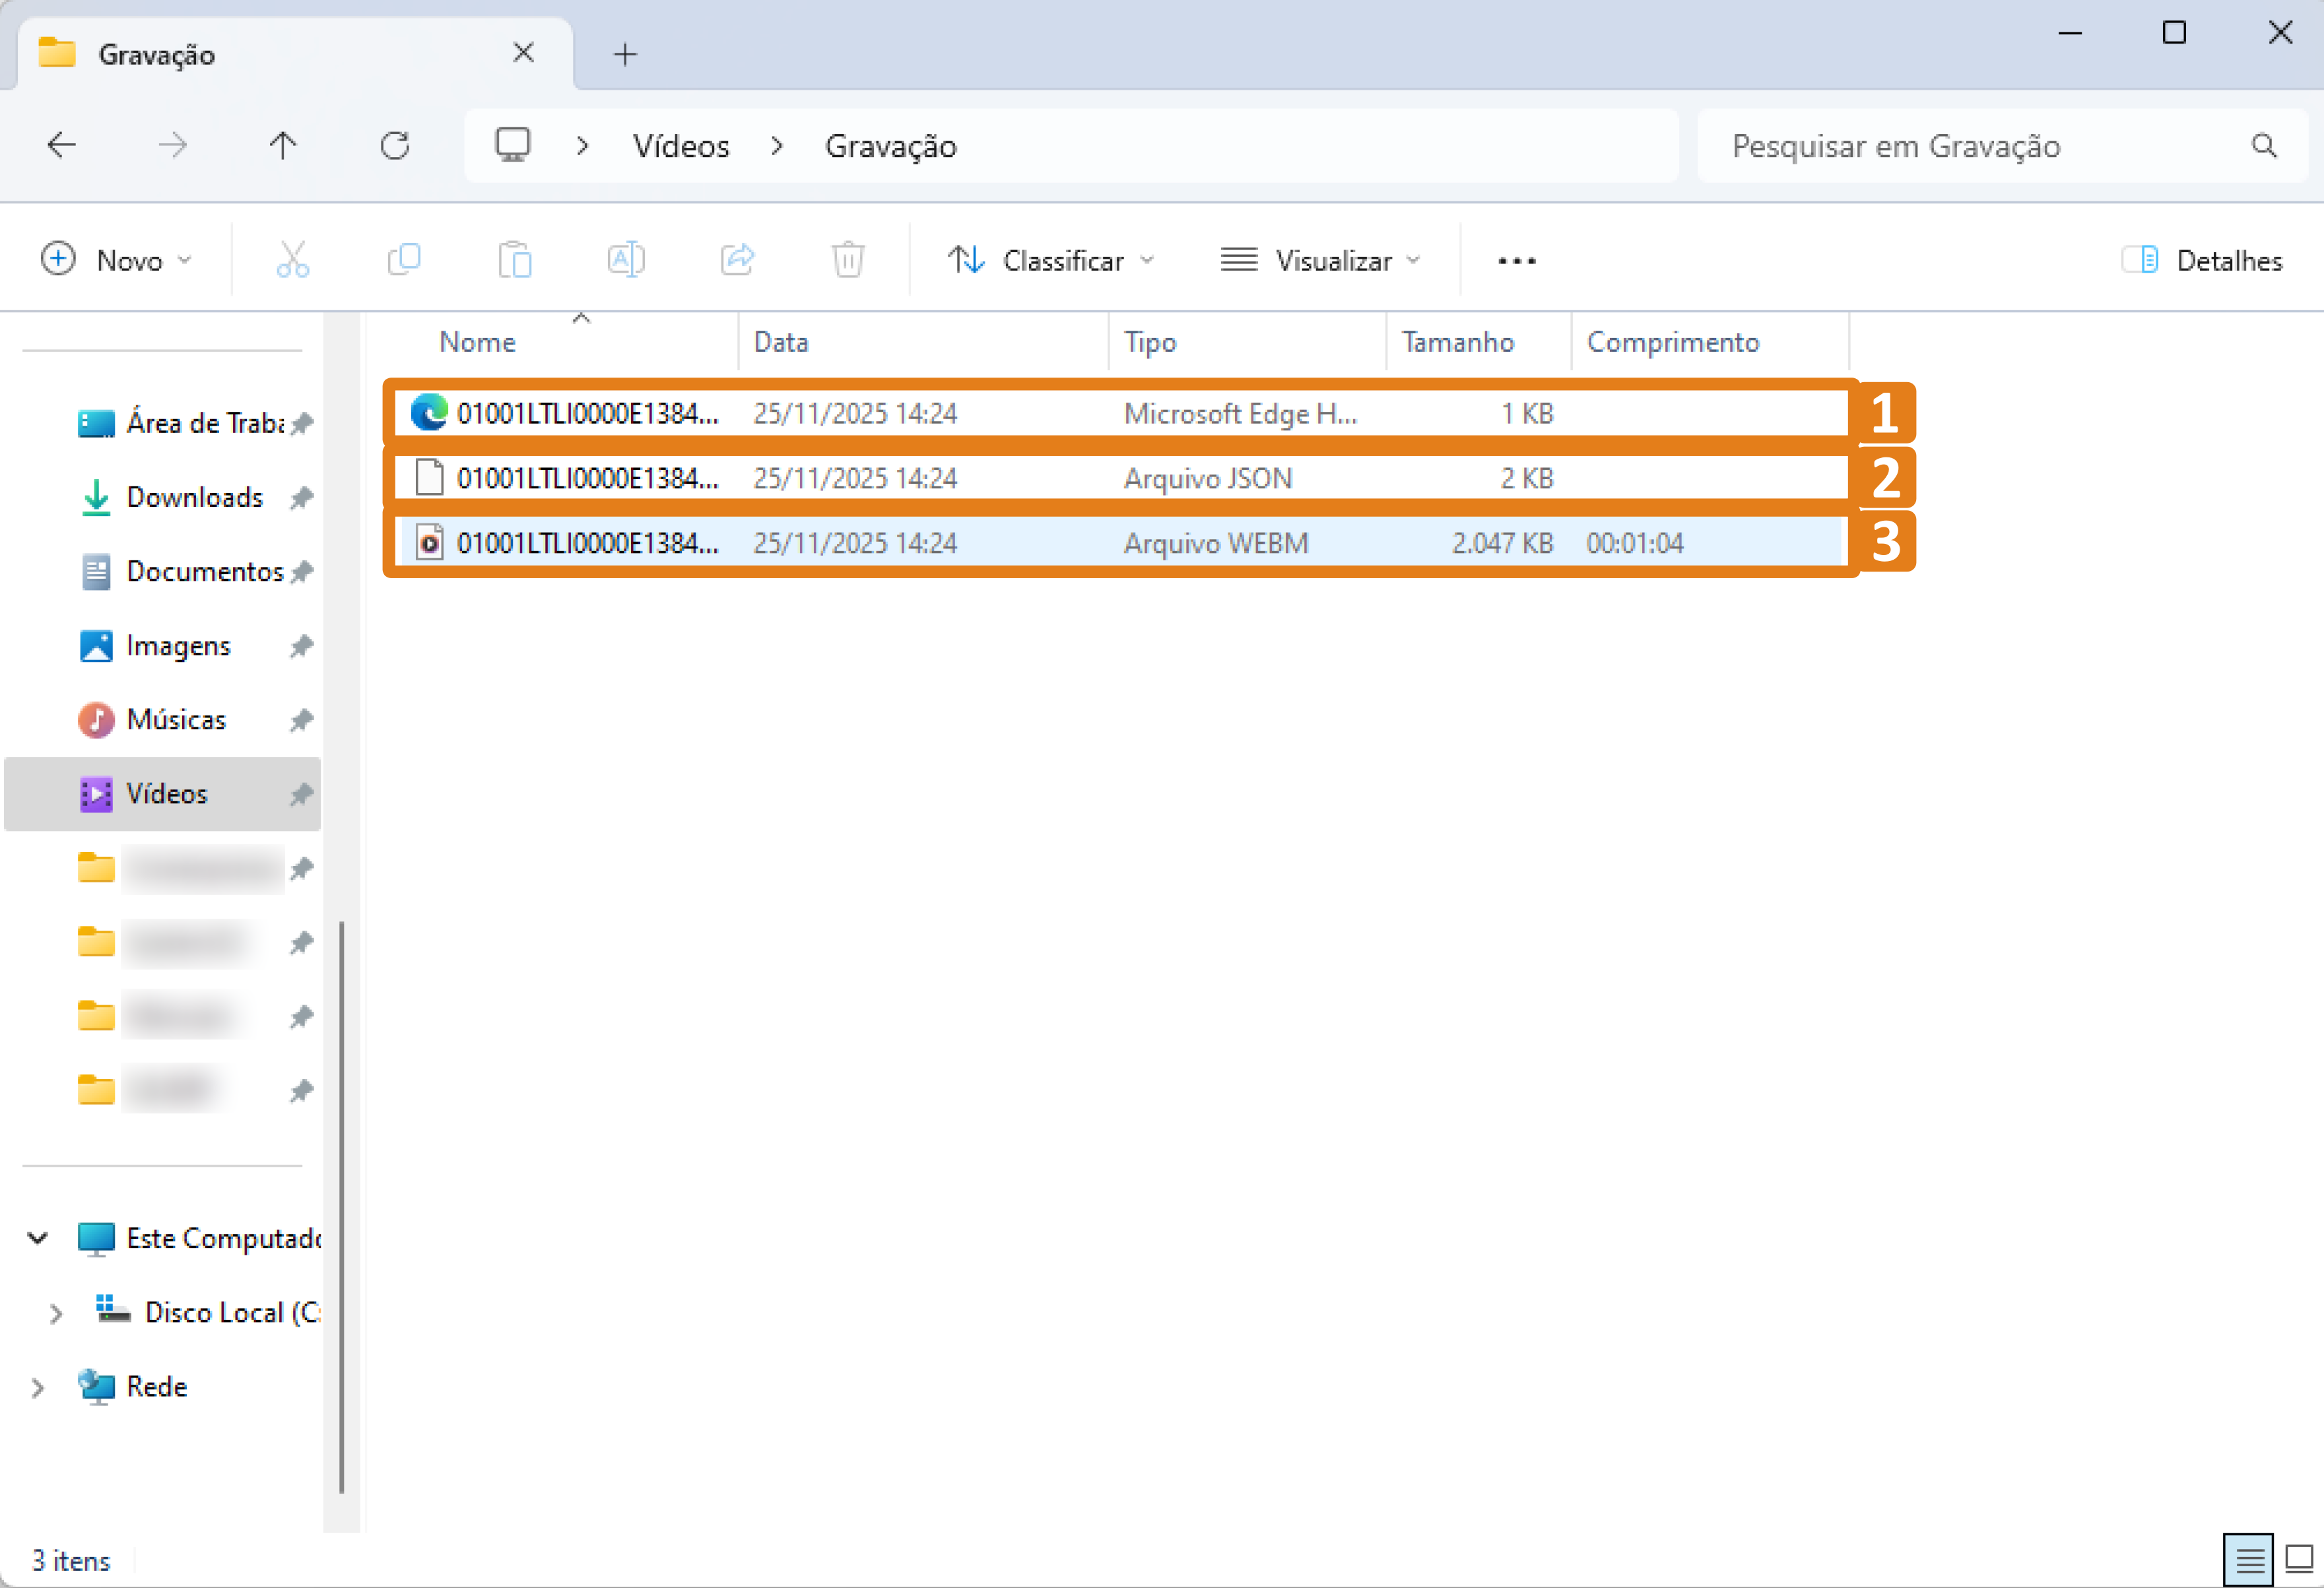This screenshot has height=1588, width=2324.
Task: Click the search magnifier icon
Action: click(2263, 145)
